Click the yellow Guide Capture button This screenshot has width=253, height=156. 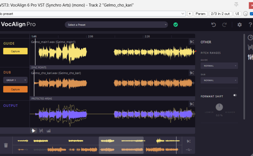coord(15,51)
